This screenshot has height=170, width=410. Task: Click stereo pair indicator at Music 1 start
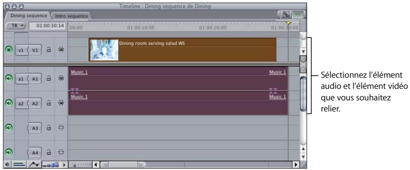75,91
